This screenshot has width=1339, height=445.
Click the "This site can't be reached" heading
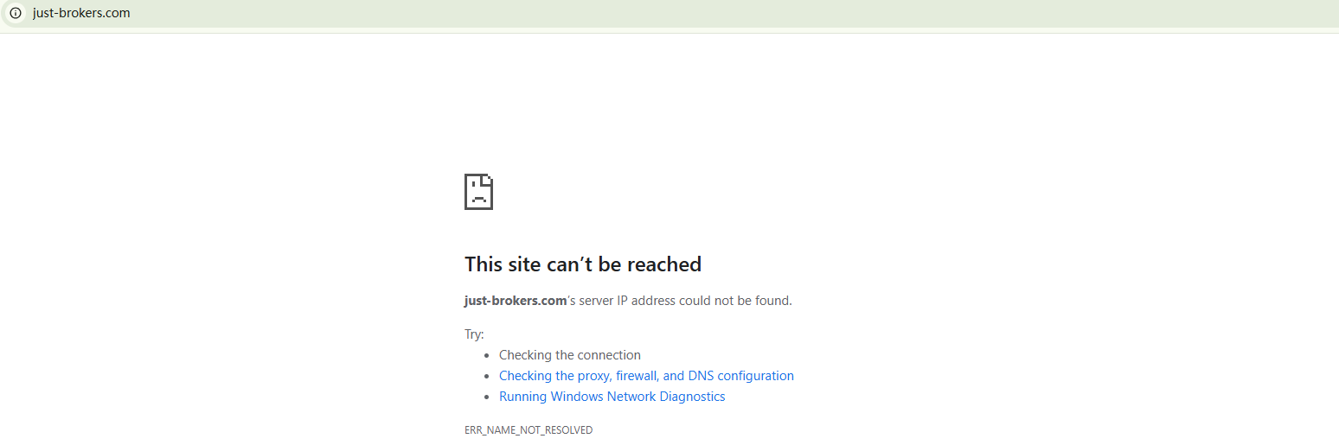(582, 264)
